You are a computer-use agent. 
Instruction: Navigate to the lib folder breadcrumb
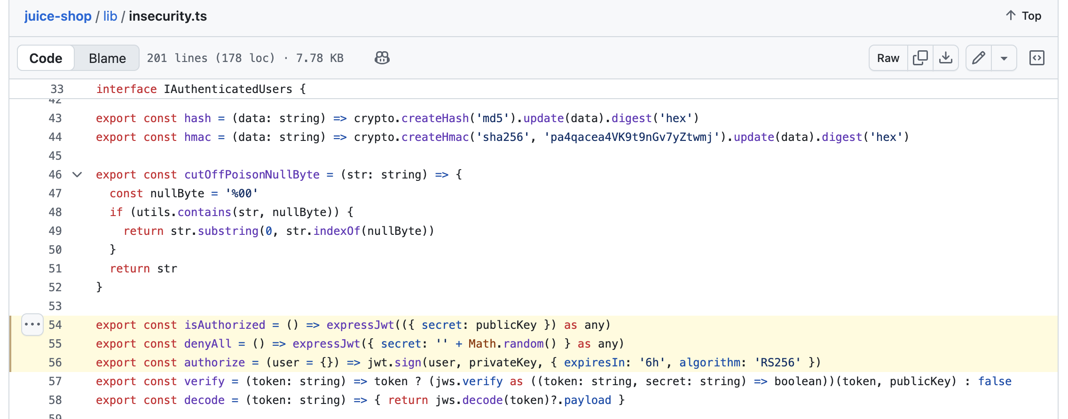[110, 16]
